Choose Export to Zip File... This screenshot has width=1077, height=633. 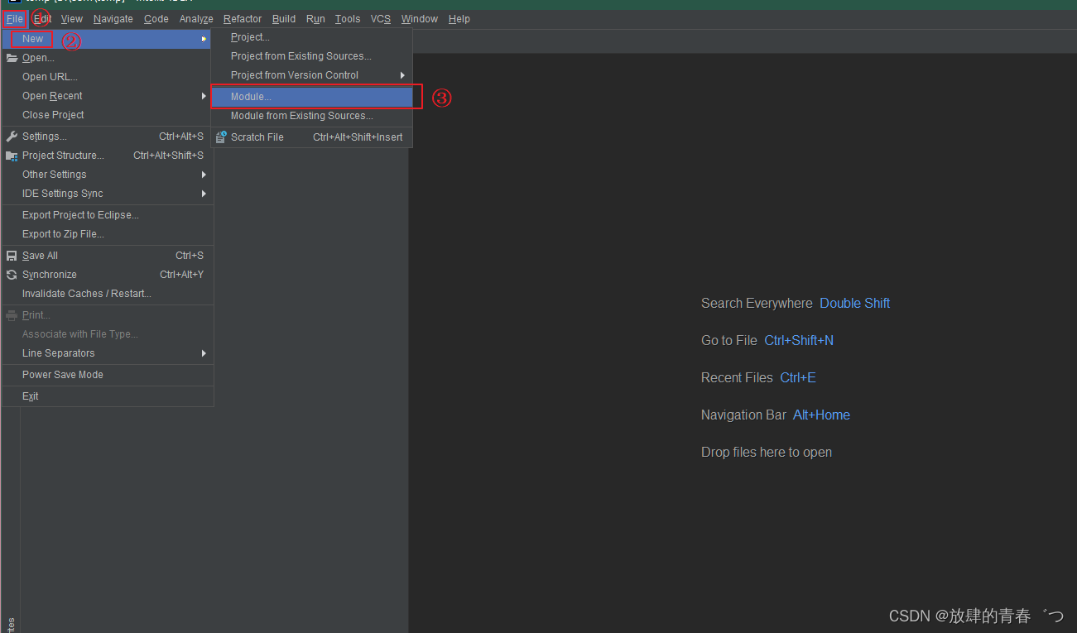(x=107, y=234)
